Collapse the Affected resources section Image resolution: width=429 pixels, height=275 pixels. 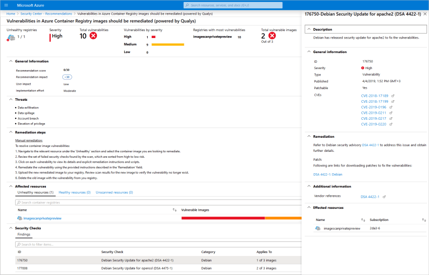pyautogui.click(x=11, y=186)
